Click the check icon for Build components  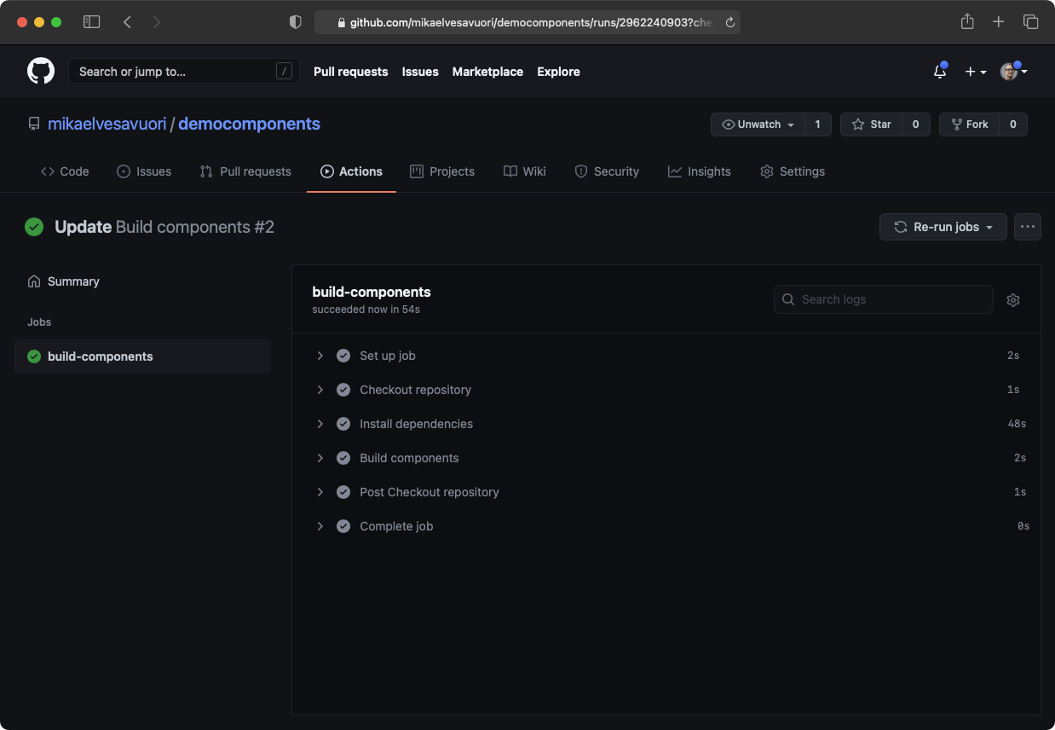tap(343, 458)
